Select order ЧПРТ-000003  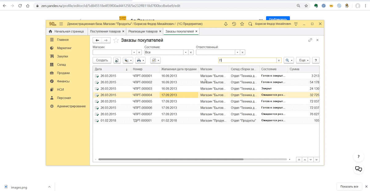pos(206,89)
